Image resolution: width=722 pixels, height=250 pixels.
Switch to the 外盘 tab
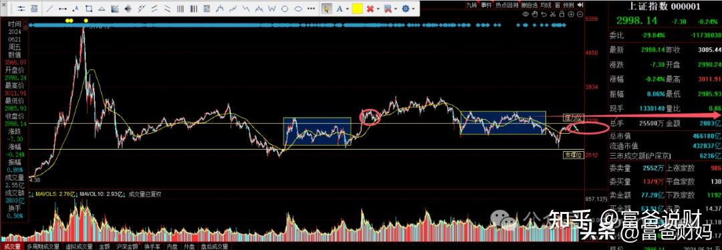pos(189,246)
